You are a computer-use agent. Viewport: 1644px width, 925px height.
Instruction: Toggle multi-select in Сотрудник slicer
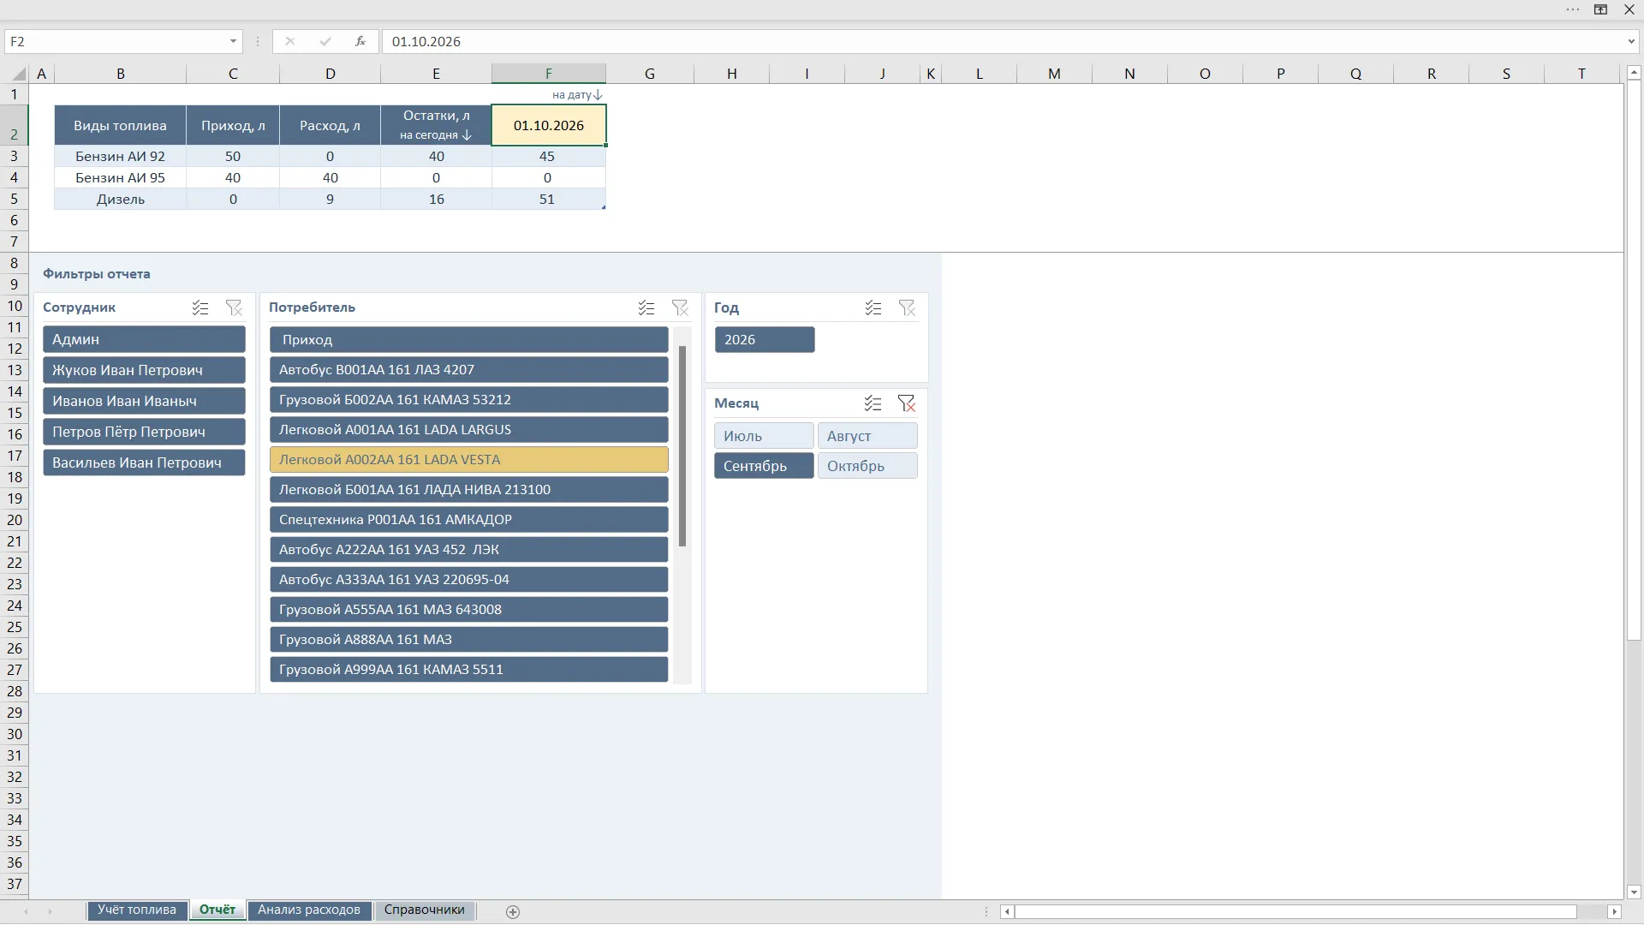pyautogui.click(x=200, y=307)
